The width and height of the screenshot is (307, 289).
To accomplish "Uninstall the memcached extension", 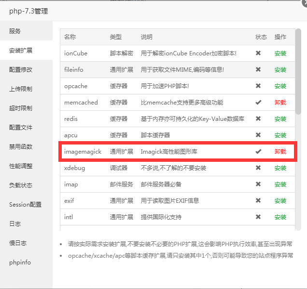I will pyautogui.click(x=280, y=103).
